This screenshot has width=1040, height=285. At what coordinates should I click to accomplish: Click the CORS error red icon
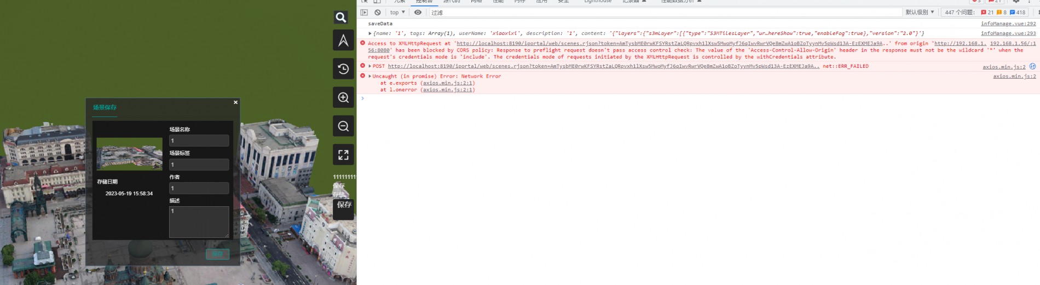[362, 43]
